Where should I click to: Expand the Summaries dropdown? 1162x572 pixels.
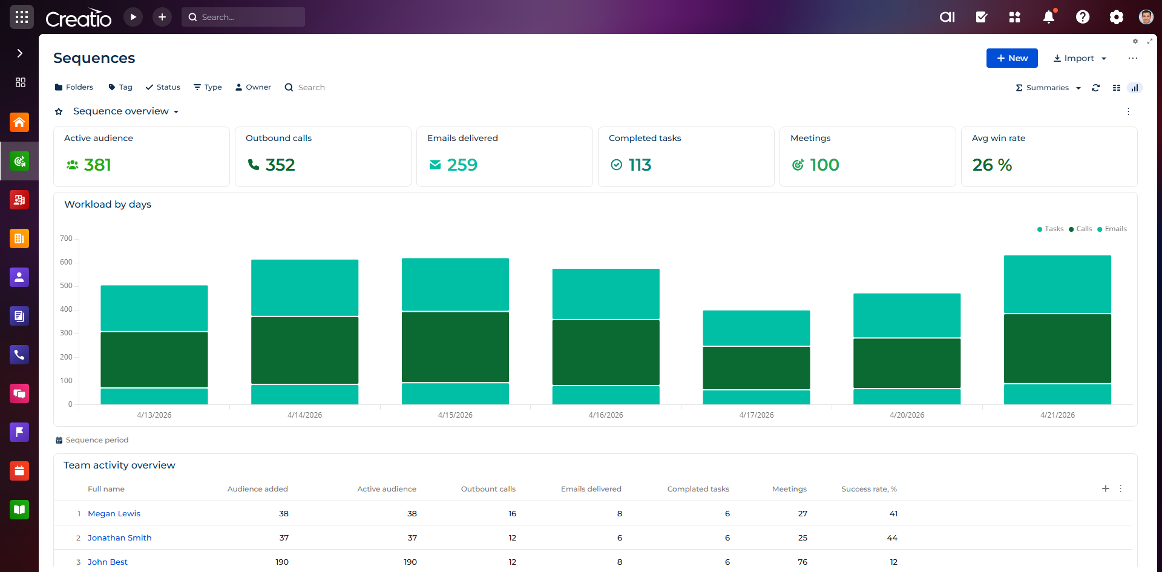tap(1048, 88)
